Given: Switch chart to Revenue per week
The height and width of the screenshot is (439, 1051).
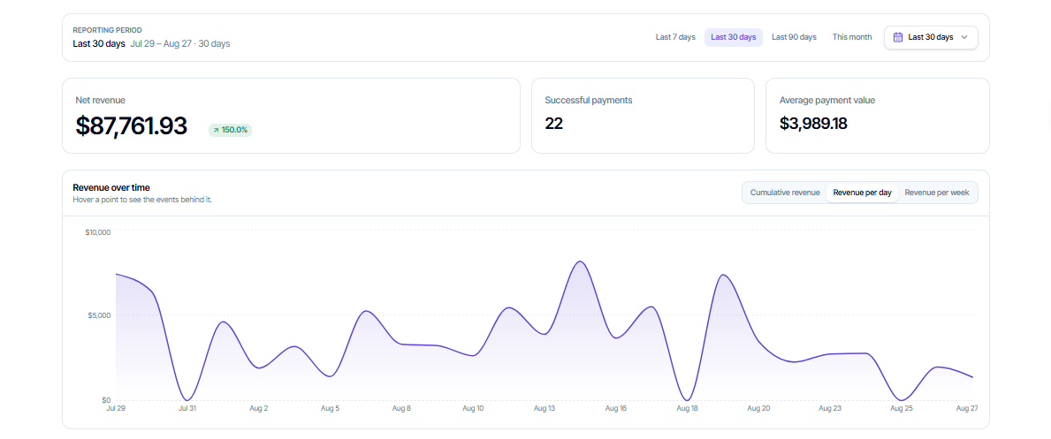Looking at the screenshot, I should point(936,193).
